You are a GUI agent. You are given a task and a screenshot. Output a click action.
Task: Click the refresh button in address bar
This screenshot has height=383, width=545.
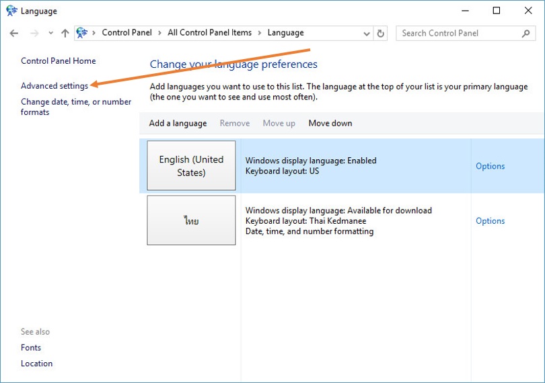(x=381, y=33)
